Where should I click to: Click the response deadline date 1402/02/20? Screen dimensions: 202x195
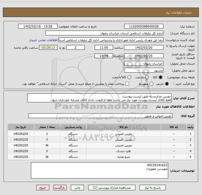tap(144, 47)
